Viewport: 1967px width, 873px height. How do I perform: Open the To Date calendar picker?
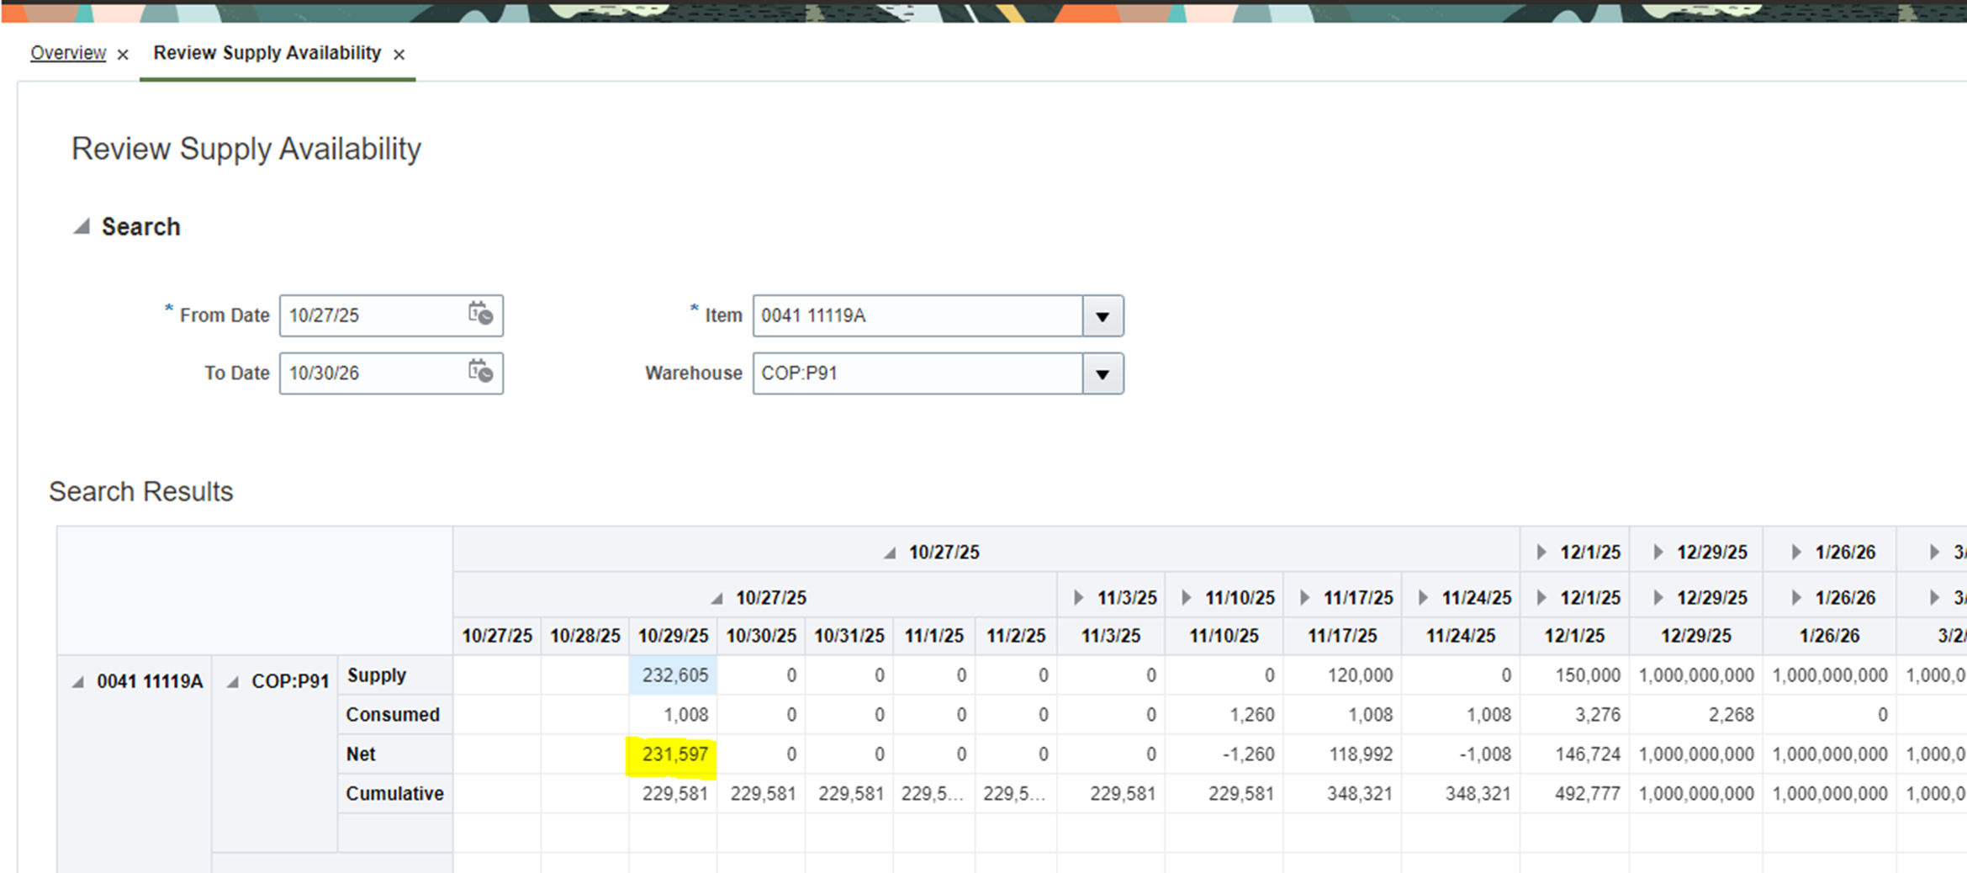click(x=480, y=372)
